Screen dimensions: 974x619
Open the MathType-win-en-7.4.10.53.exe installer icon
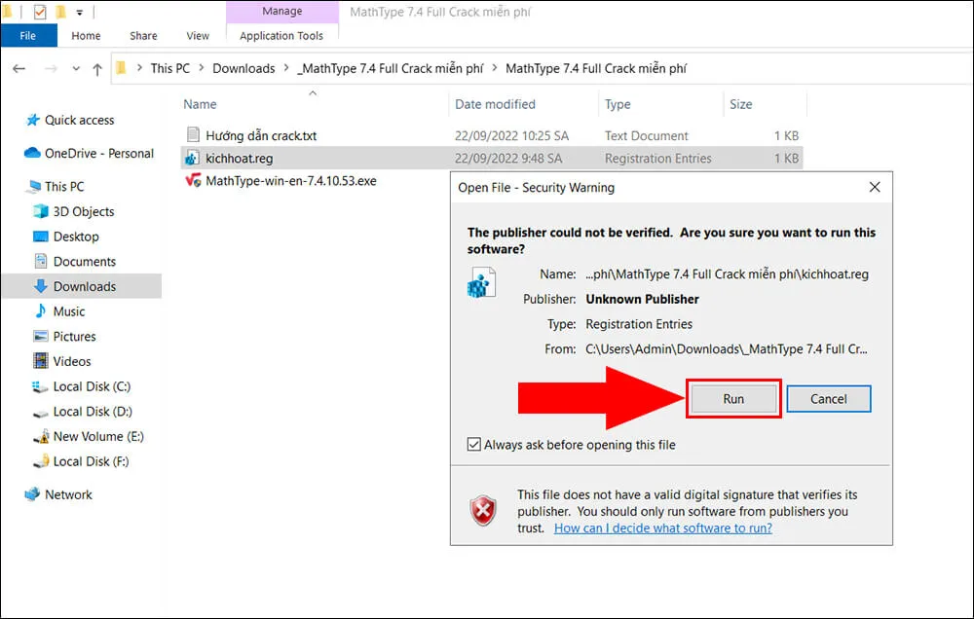click(194, 180)
